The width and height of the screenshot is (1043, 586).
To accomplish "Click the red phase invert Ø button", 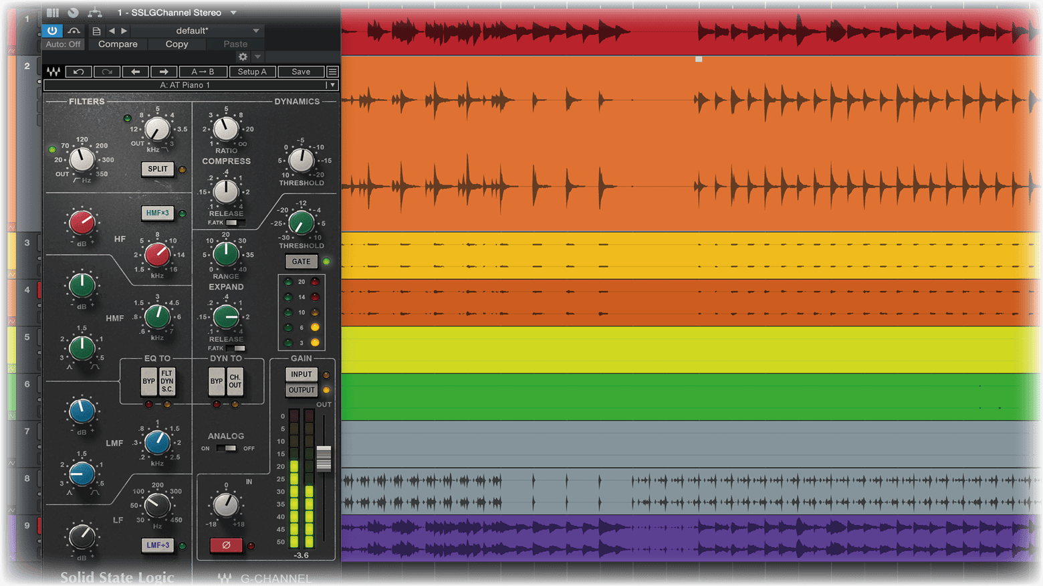I will click(x=226, y=545).
